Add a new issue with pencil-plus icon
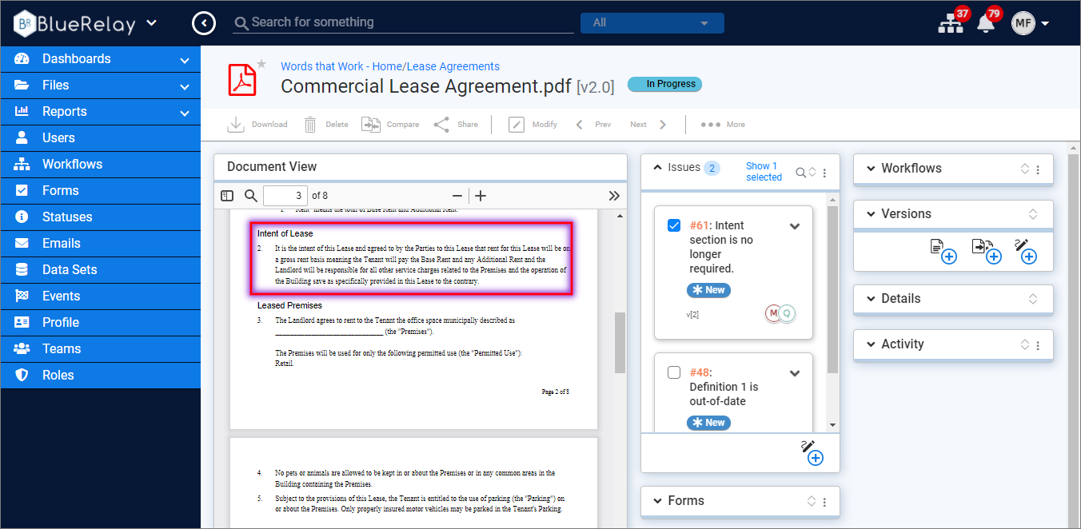The width and height of the screenshot is (1081, 529). click(x=812, y=452)
